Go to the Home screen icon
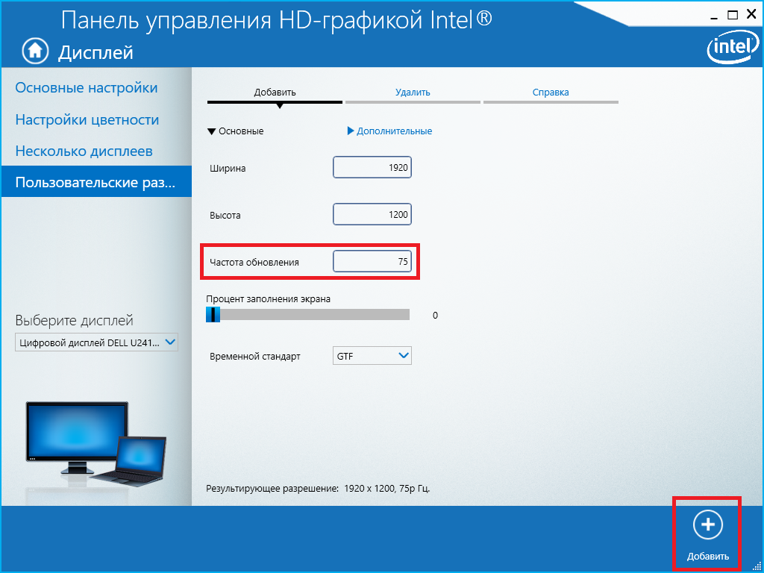Image resolution: width=764 pixels, height=573 pixels. [x=36, y=51]
